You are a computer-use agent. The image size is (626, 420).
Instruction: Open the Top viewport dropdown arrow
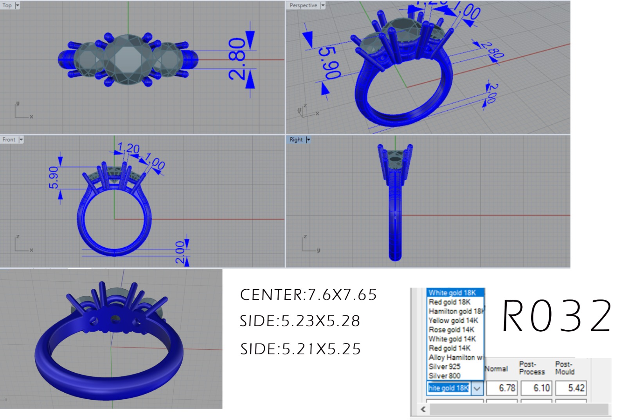coord(17,5)
